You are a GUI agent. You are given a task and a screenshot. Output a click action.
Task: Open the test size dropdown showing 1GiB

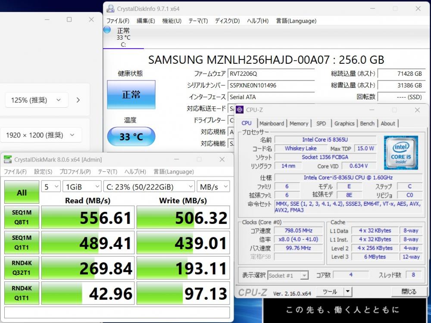[82, 187]
